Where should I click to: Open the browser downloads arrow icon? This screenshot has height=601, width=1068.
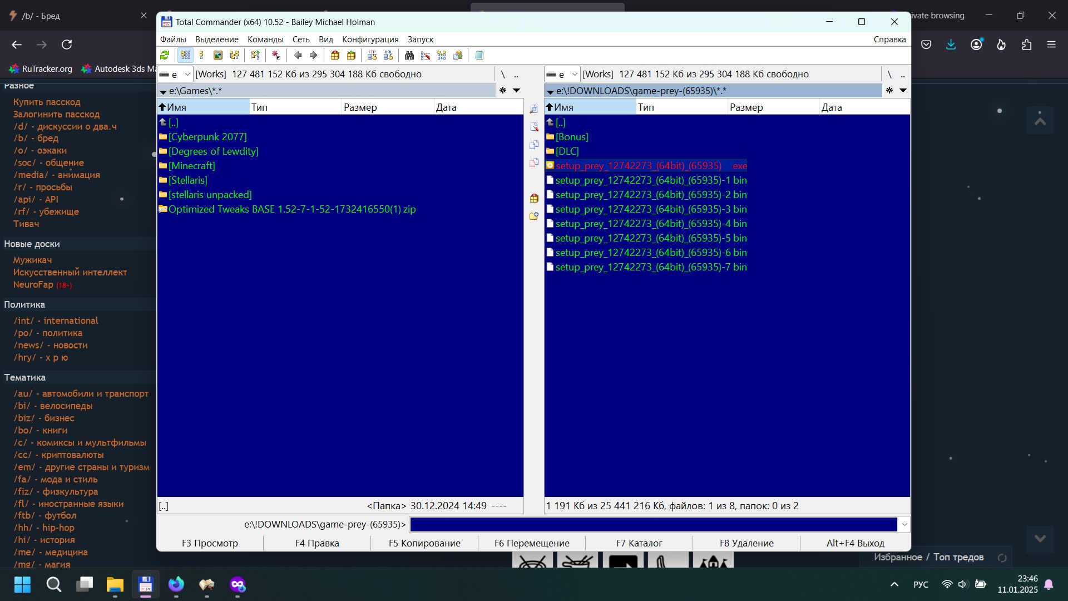(951, 45)
